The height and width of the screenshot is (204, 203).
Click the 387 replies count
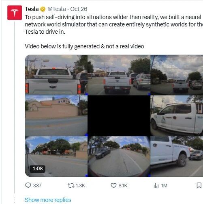tap(37, 185)
